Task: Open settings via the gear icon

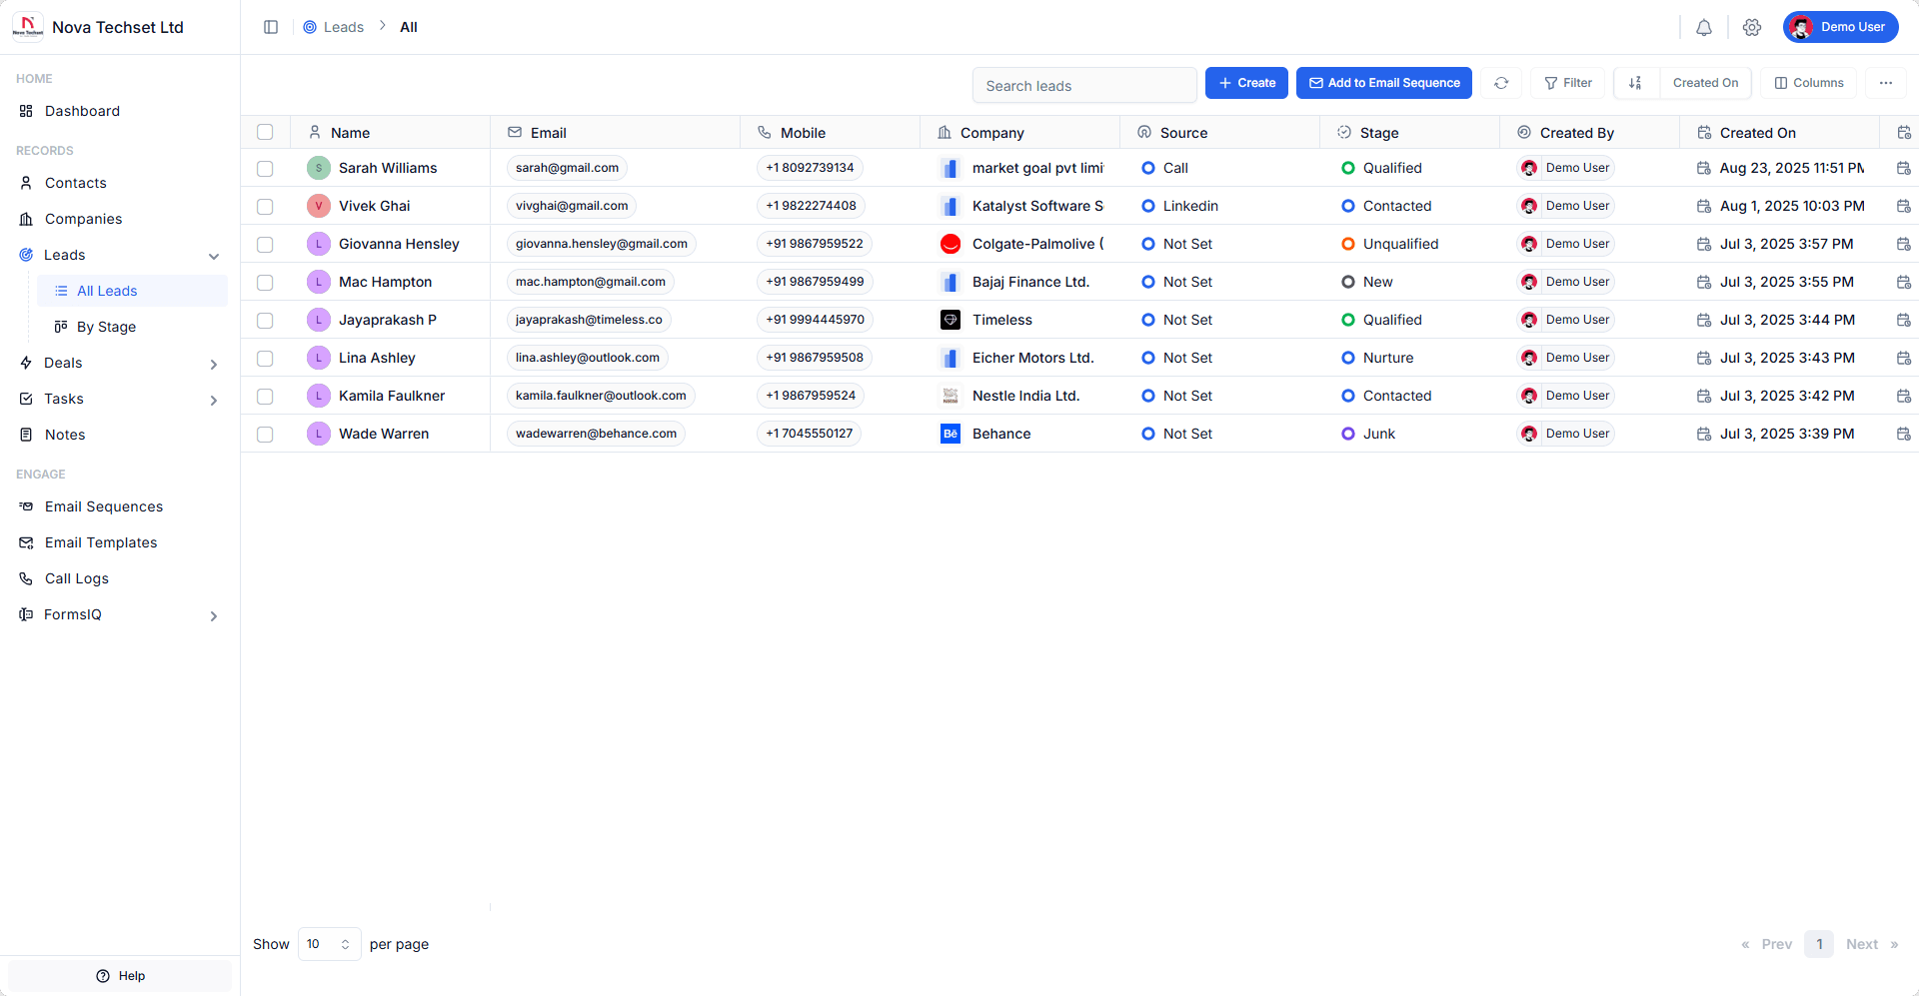Action: click(x=1752, y=28)
